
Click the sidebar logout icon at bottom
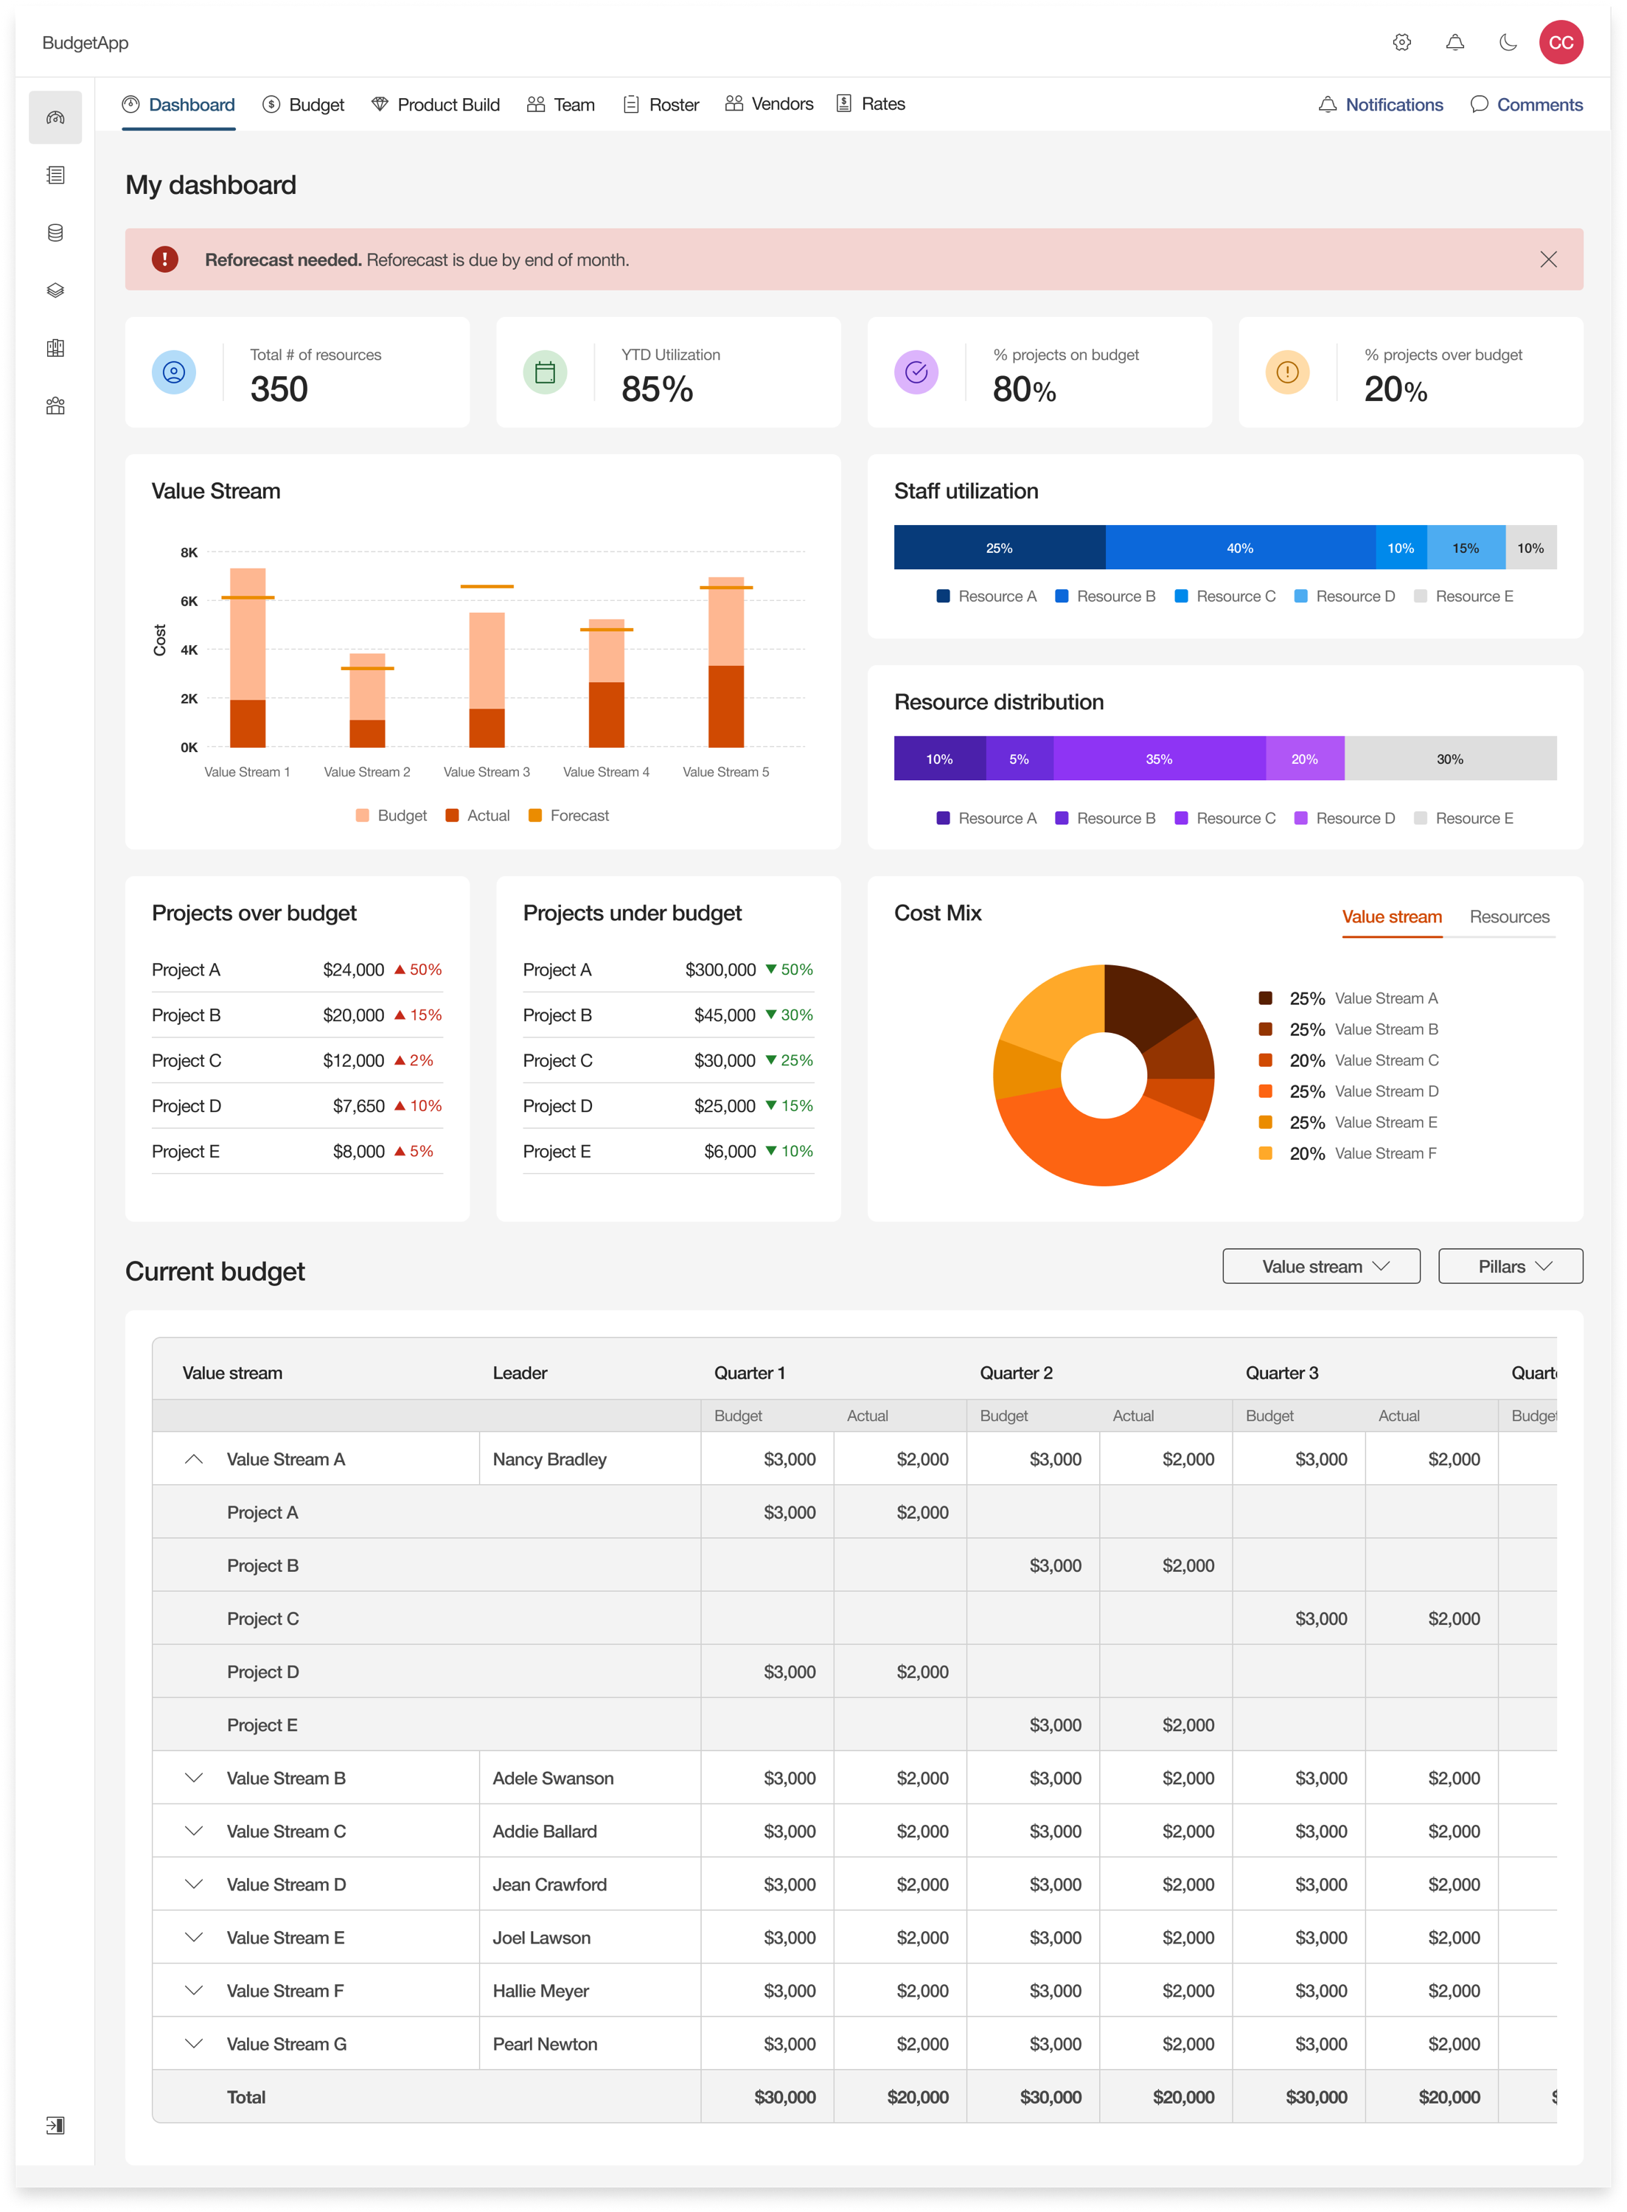tap(55, 2124)
